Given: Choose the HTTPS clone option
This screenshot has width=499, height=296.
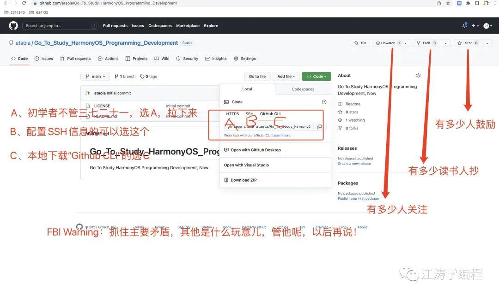Looking at the screenshot, I should pyautogui.click(x=232, y=114).
